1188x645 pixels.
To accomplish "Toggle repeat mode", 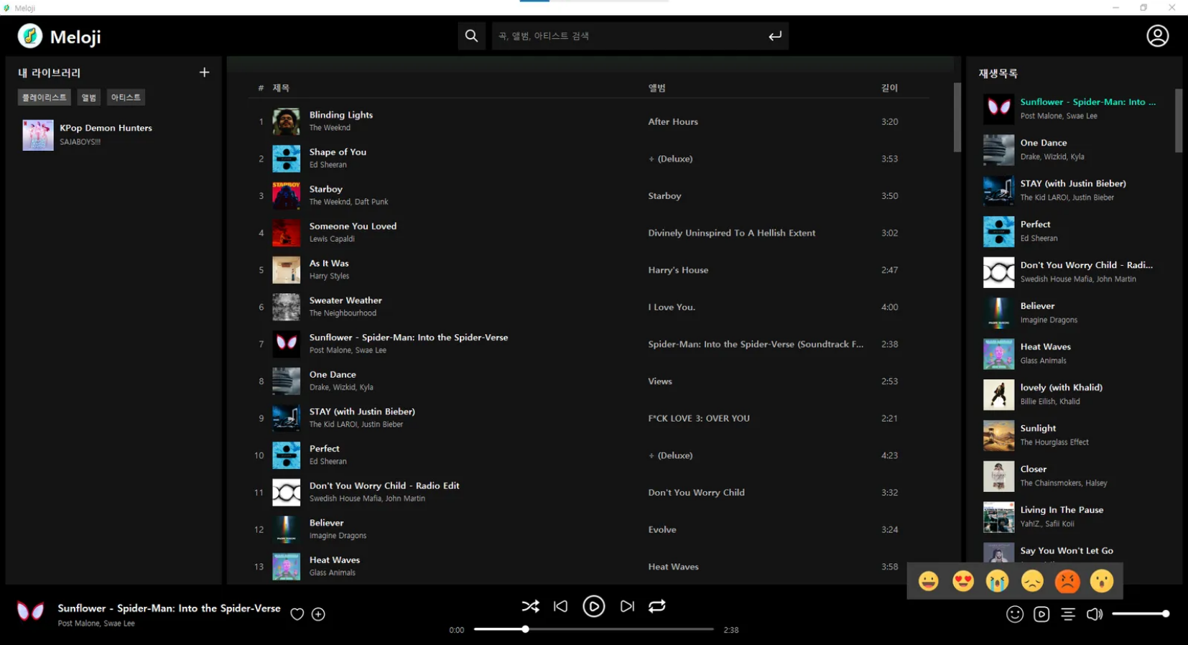I will (x=656, y=606).
